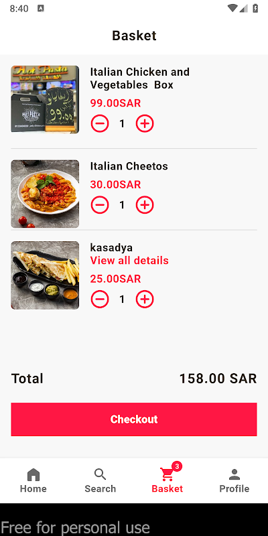The height and width of the screenshot is (536, 268).
Task: Tap the red Checkout button
Action: click(134, 419)
